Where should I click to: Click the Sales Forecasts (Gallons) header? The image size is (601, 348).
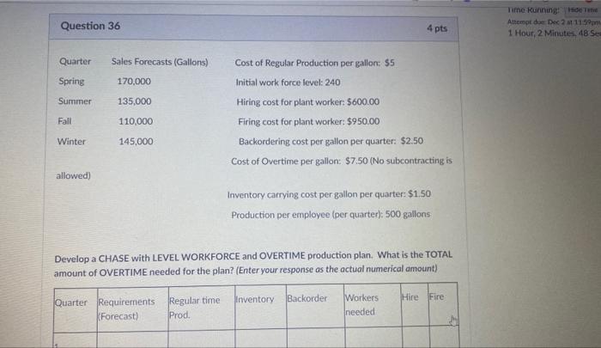[x=160, y=62]
